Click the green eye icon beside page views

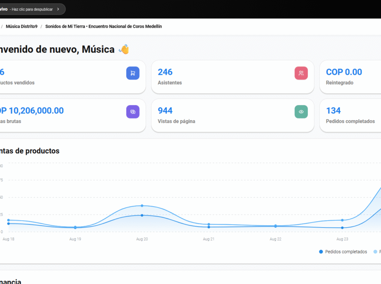301,112
